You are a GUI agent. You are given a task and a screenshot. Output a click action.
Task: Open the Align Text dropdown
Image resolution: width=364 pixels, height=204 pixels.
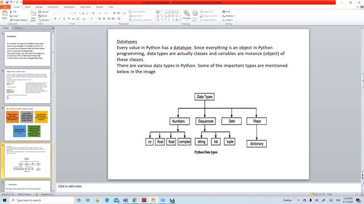(x=136, y=16)
